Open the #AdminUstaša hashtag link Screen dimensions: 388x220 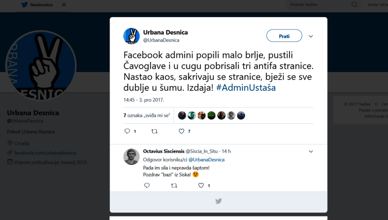(x=246, y=88)
